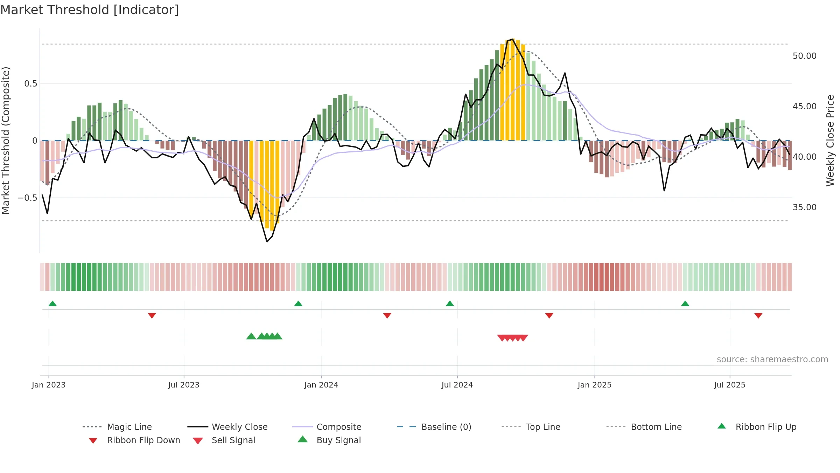Toggle the Top Line legend entry
This screenshot has height=473, width=840.
[531, 427]
